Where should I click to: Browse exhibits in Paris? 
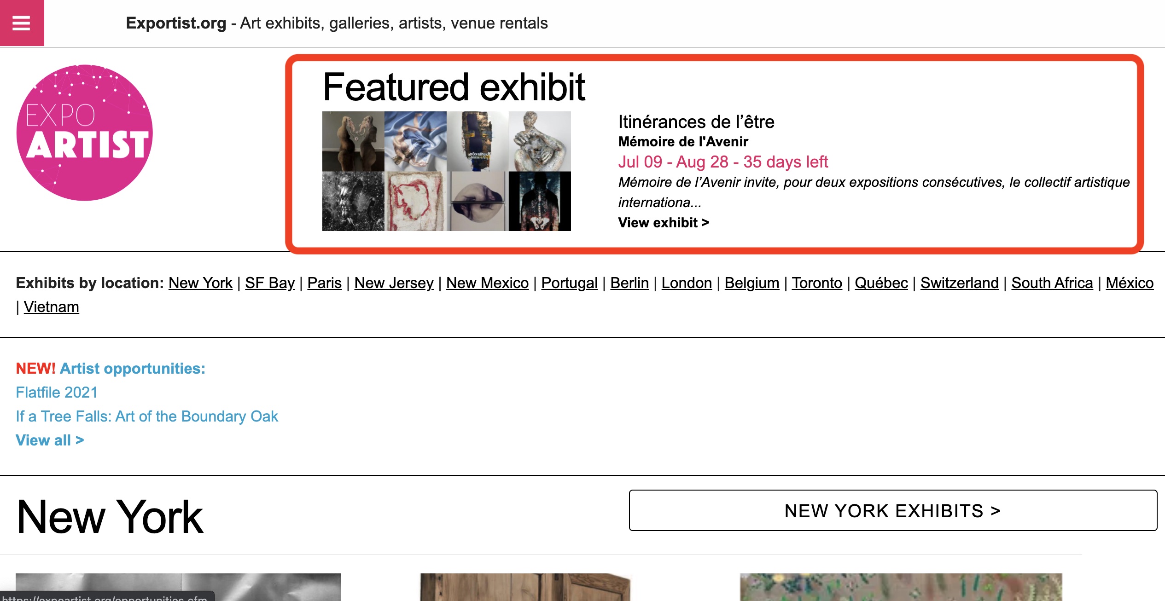(x=324, y=283)
